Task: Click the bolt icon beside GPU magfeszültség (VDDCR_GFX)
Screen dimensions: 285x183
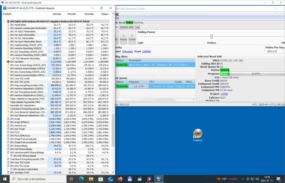Action: 8,45
